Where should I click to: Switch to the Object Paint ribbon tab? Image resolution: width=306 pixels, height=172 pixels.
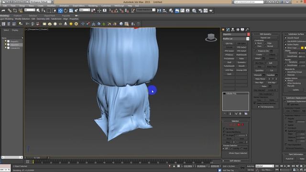49,16
